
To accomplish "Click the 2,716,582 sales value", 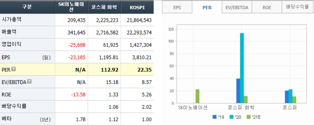I will click(x=107, y=32).
